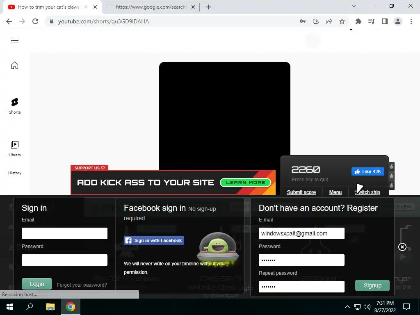Screen dimensions: 420x315
Task: Open Windows taskbar search
Action: pyautogui.click(x=30, y=307)
